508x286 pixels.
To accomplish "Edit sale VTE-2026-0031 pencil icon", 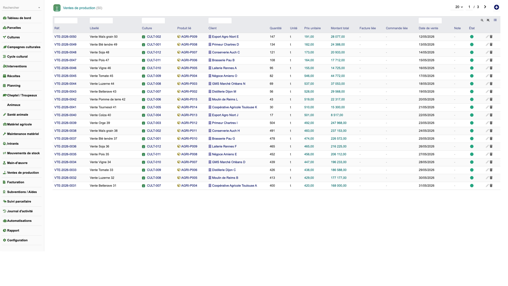I will (487, 186).
